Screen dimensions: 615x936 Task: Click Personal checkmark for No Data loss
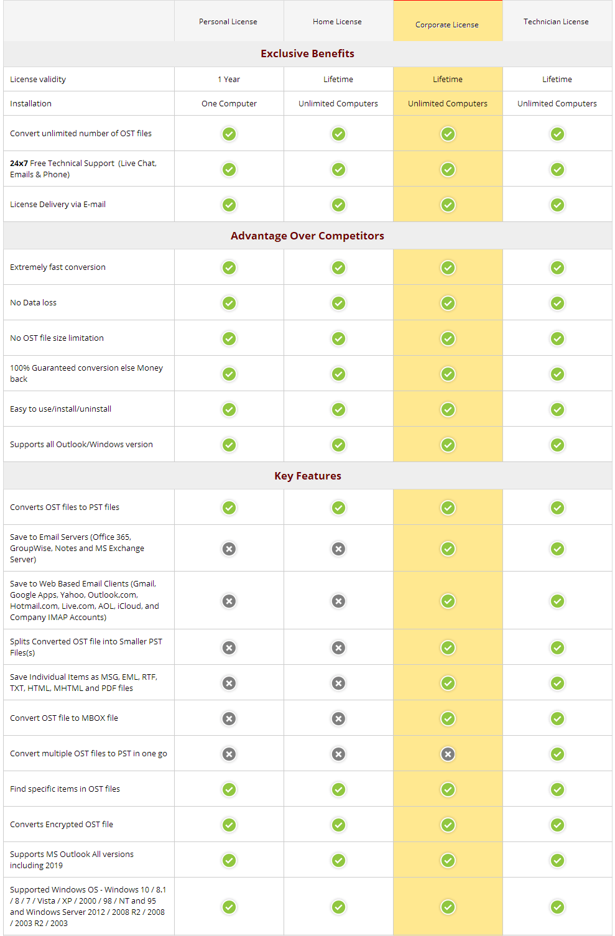pyautogui.click(x=229, y=303)
